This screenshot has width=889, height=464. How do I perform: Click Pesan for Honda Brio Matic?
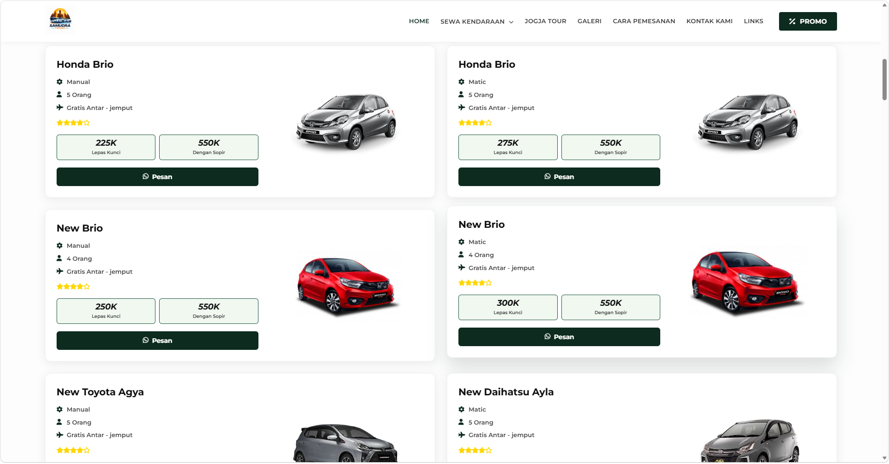pyautogui.click(x=559, y=177)
